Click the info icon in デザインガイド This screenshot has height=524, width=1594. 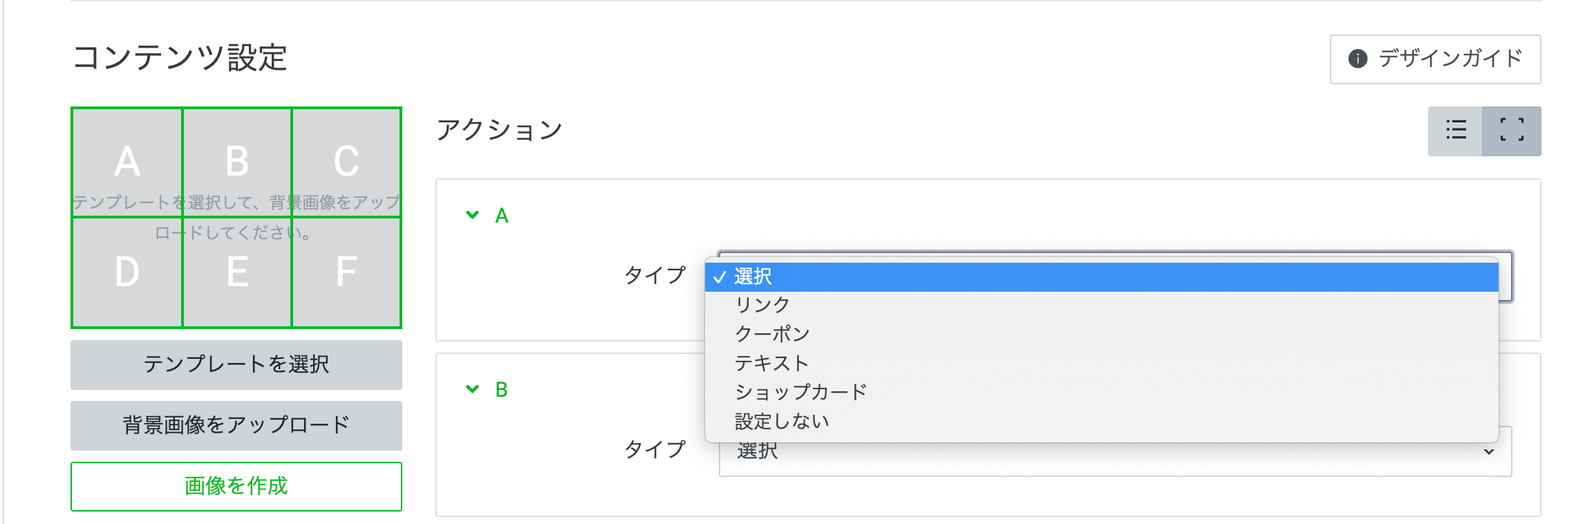pos(1358,59)
